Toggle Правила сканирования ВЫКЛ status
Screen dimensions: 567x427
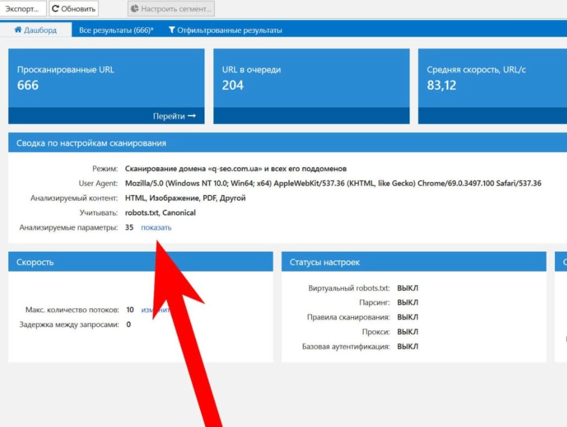[x=408, y=317]
